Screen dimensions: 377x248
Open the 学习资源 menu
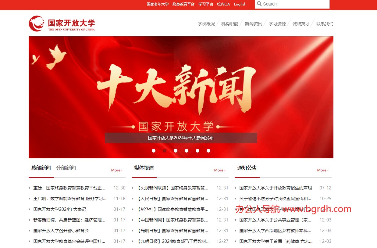coord(277,23)
